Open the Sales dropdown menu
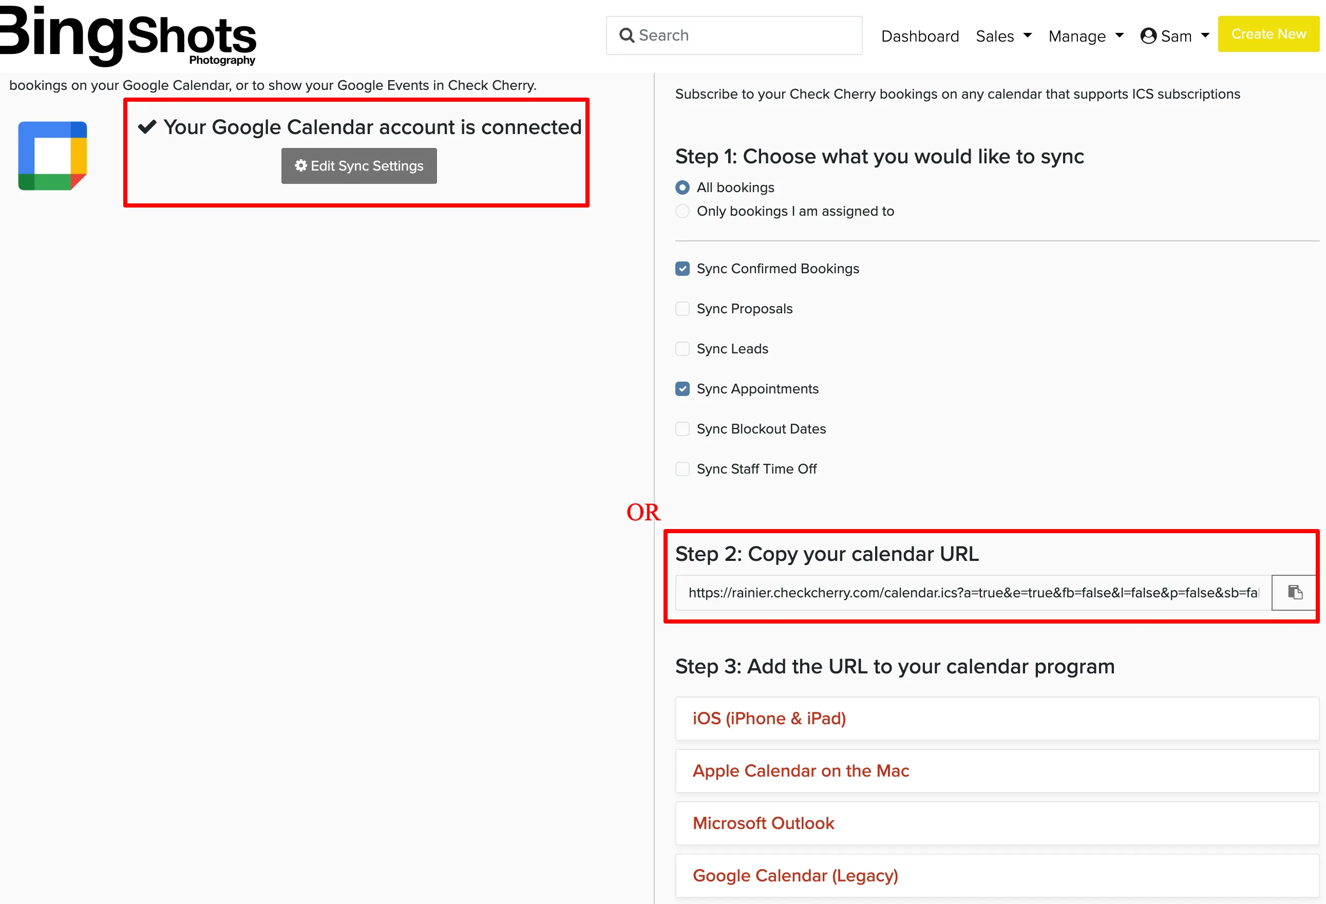Image resolution: width=1326 pixels, height=904 pixels. coord(1003,36)
